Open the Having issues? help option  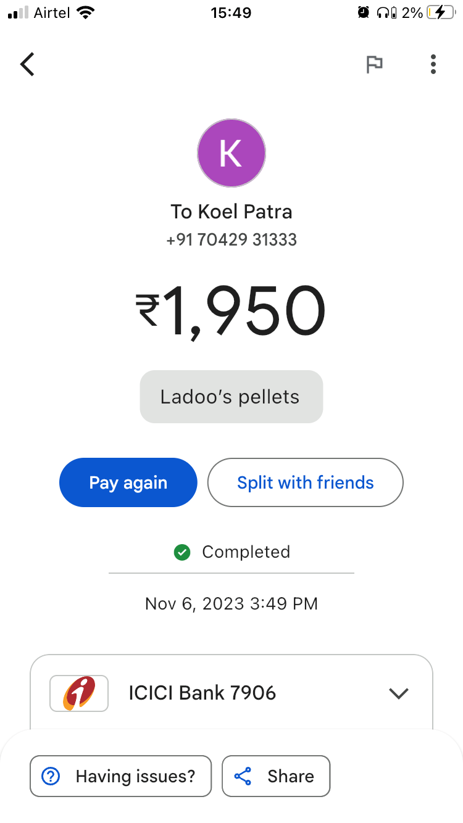121,776
